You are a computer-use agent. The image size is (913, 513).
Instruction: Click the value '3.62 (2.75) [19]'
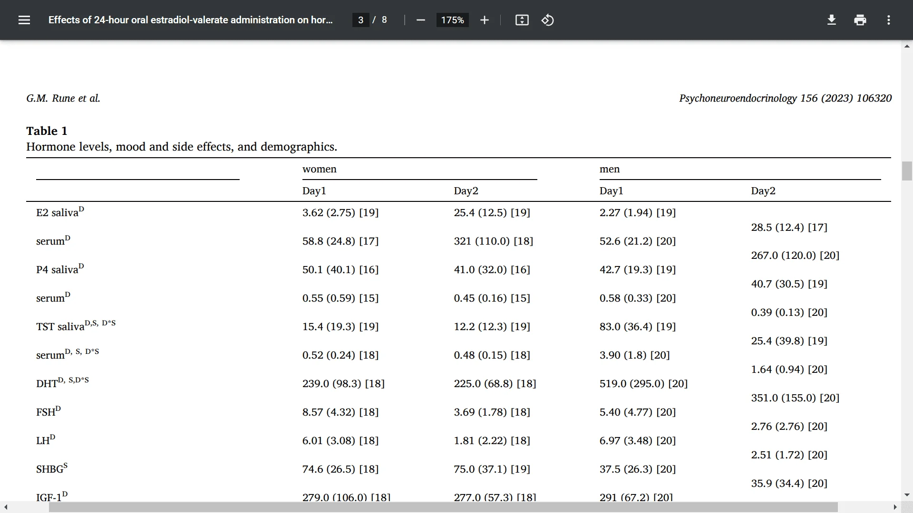coord(340,212)
